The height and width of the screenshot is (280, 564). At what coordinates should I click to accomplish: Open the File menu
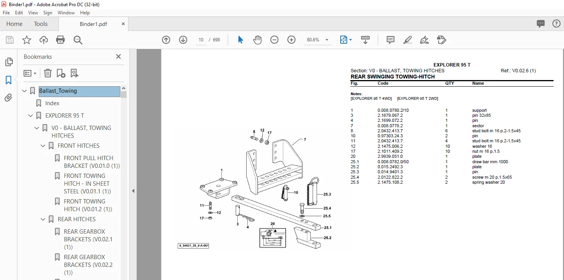[6, 13]
